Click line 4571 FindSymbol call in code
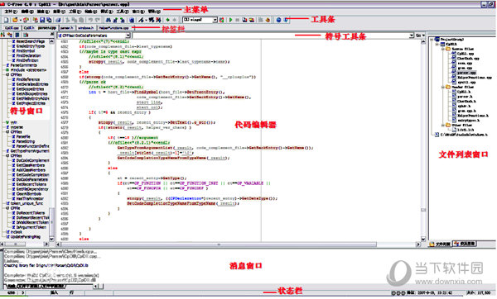The image size is (497, 299). [146, 92]
